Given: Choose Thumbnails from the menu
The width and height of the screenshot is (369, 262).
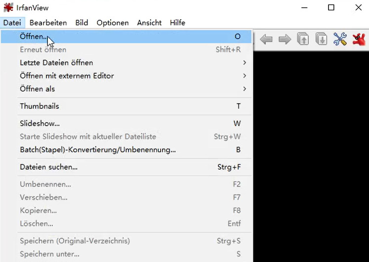Looking at the screenshot, I should pyautogui.click(x=40, y=106).
